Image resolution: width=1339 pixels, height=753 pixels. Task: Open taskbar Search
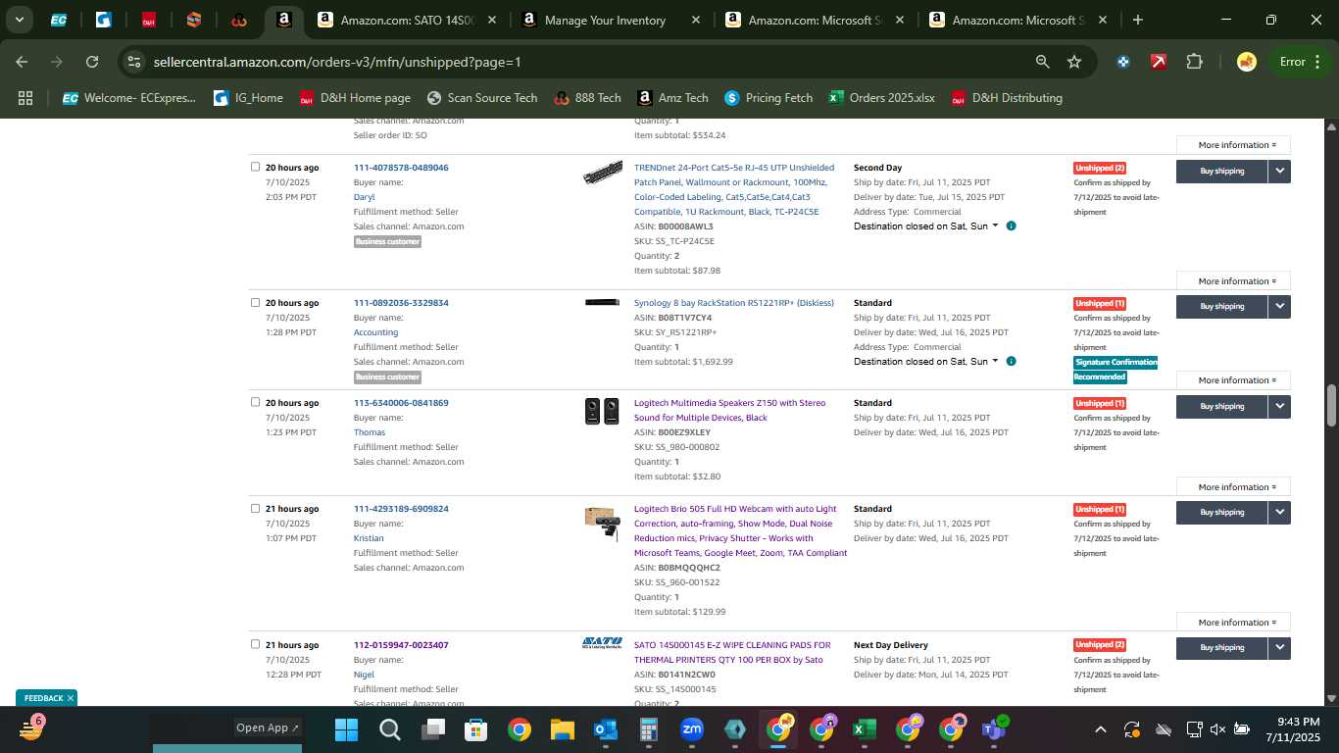tap(389, 729)
